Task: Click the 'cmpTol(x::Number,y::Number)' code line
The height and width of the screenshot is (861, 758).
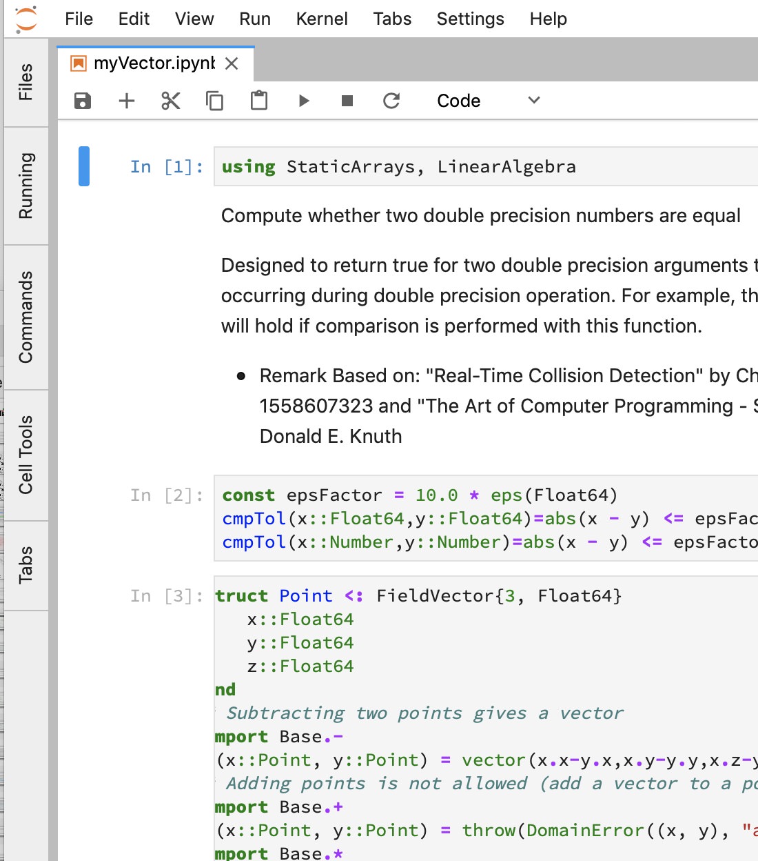Action: (x=490, y=542)
